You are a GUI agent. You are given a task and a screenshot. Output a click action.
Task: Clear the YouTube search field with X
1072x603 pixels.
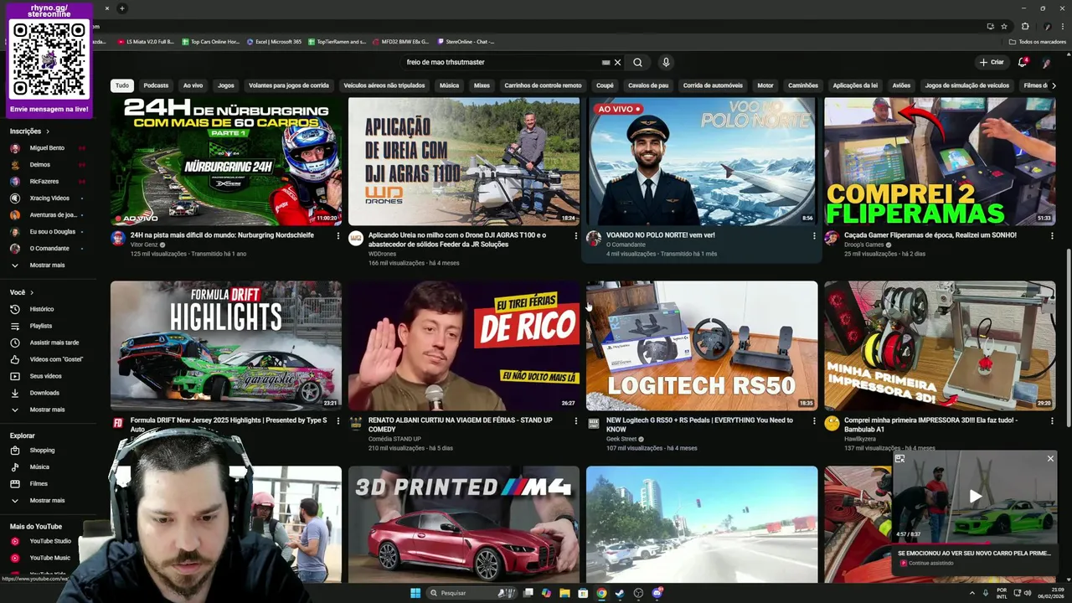617,62
